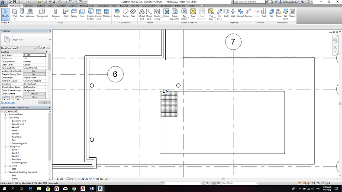
Task: Open the Windows Start menu
Action: pos(4,189)
